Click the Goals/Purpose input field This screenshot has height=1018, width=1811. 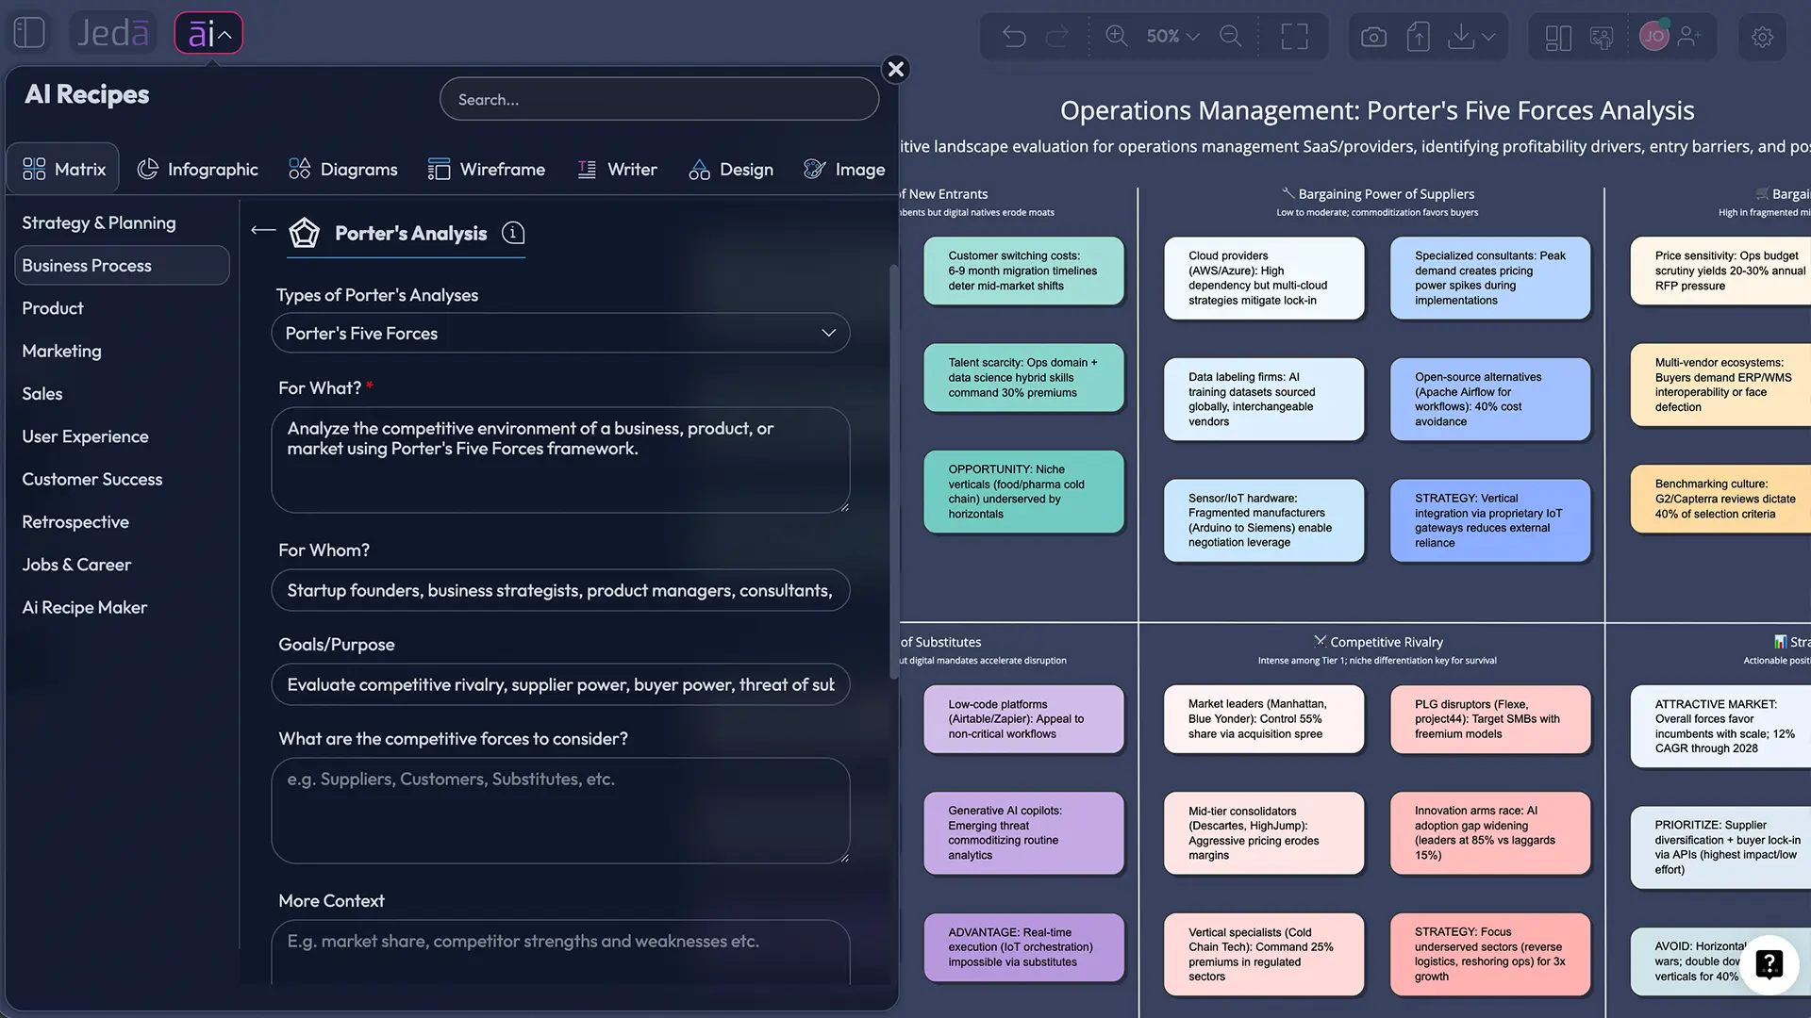tap(560, 684)
